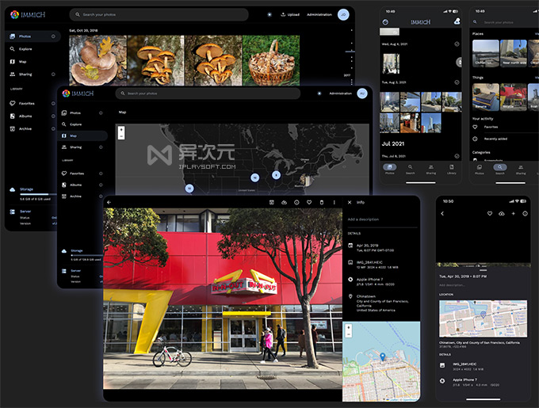
Task: Favorite the photo with the viewer's heart icon
Action: pyautogui.click(x=309, y=202)
